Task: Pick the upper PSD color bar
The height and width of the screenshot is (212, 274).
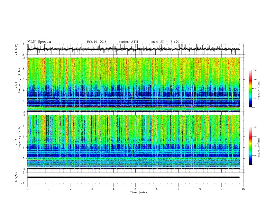Action: point(250,89)
